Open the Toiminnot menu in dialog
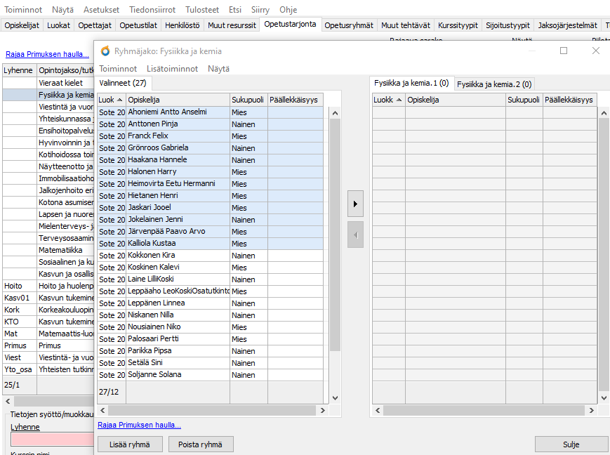Image resolution: width=610 pixels, height=455 pixels. point(118,69)
